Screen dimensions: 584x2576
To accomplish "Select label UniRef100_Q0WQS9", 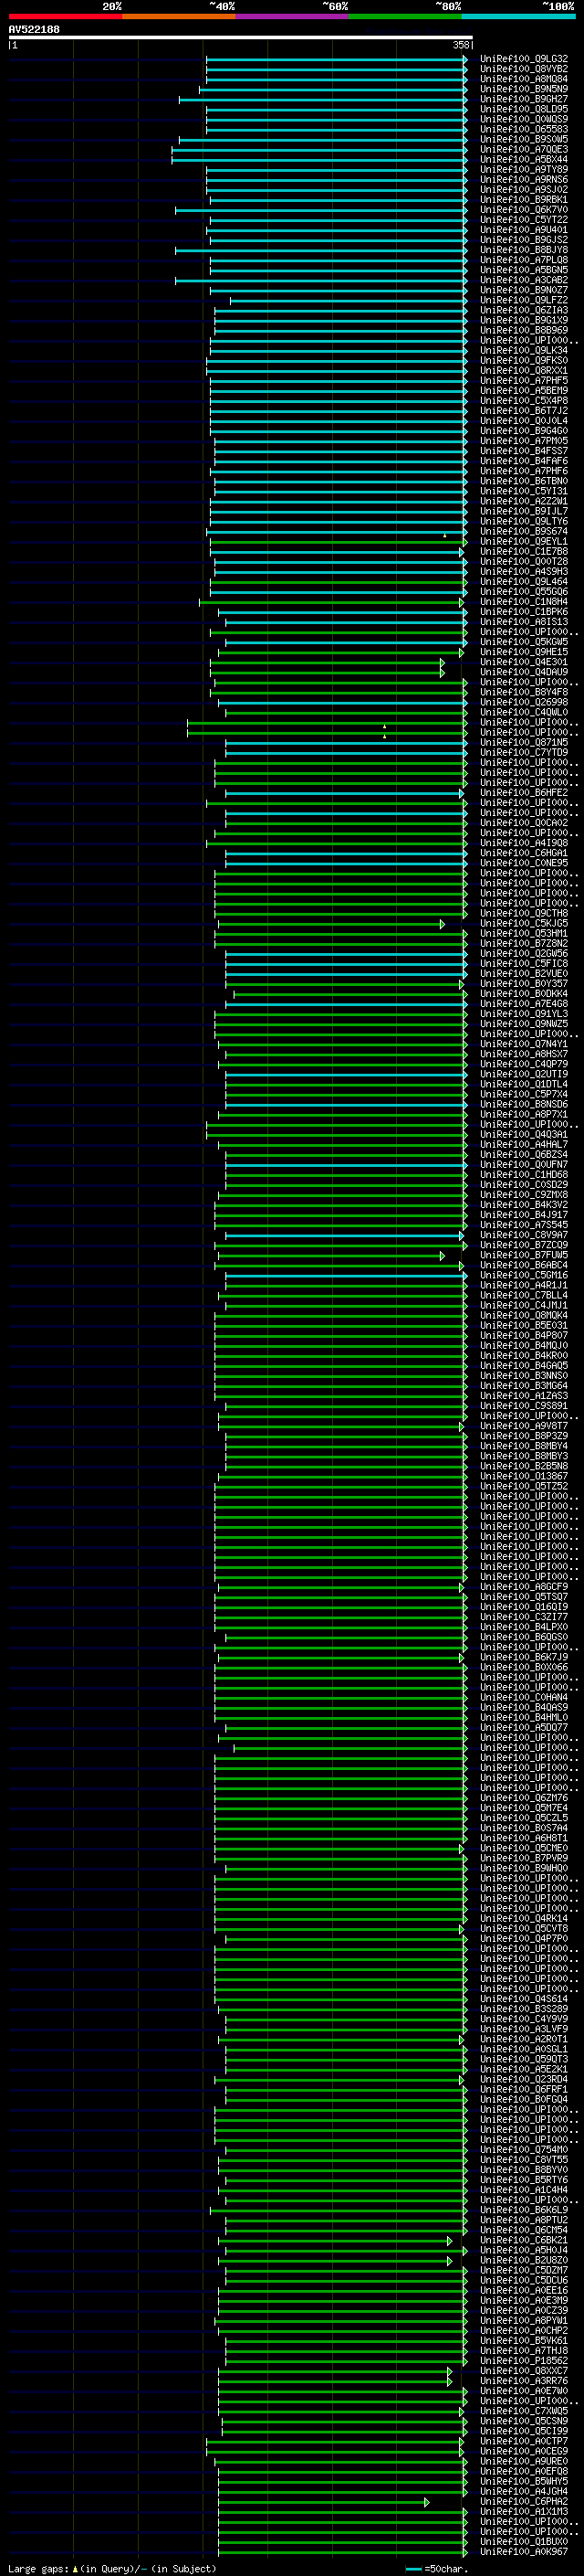I will pos(524,119).
